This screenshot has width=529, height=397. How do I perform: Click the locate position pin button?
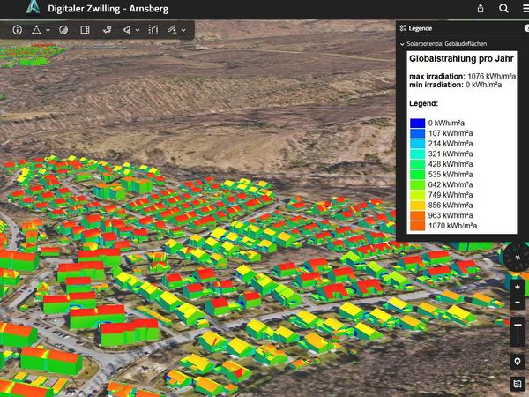(518, 361)
